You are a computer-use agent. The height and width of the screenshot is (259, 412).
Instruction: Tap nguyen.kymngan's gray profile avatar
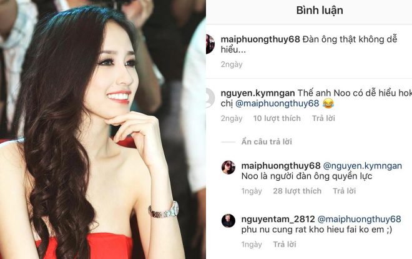point(210,98)
